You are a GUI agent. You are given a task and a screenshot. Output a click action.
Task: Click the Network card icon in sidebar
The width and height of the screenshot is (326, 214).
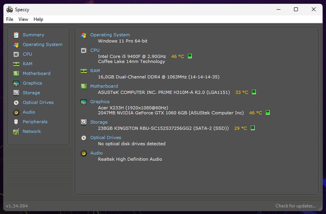[16, 132]
